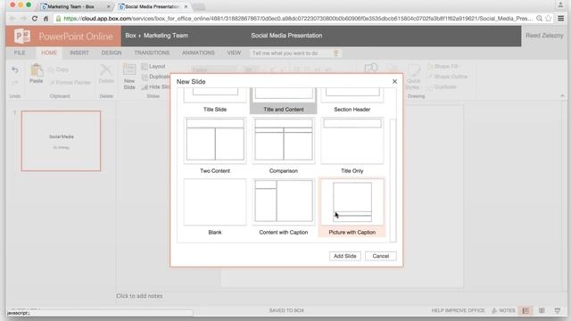Select the Normal view status icon
This screenshot has width=571, height=321.
525,310
